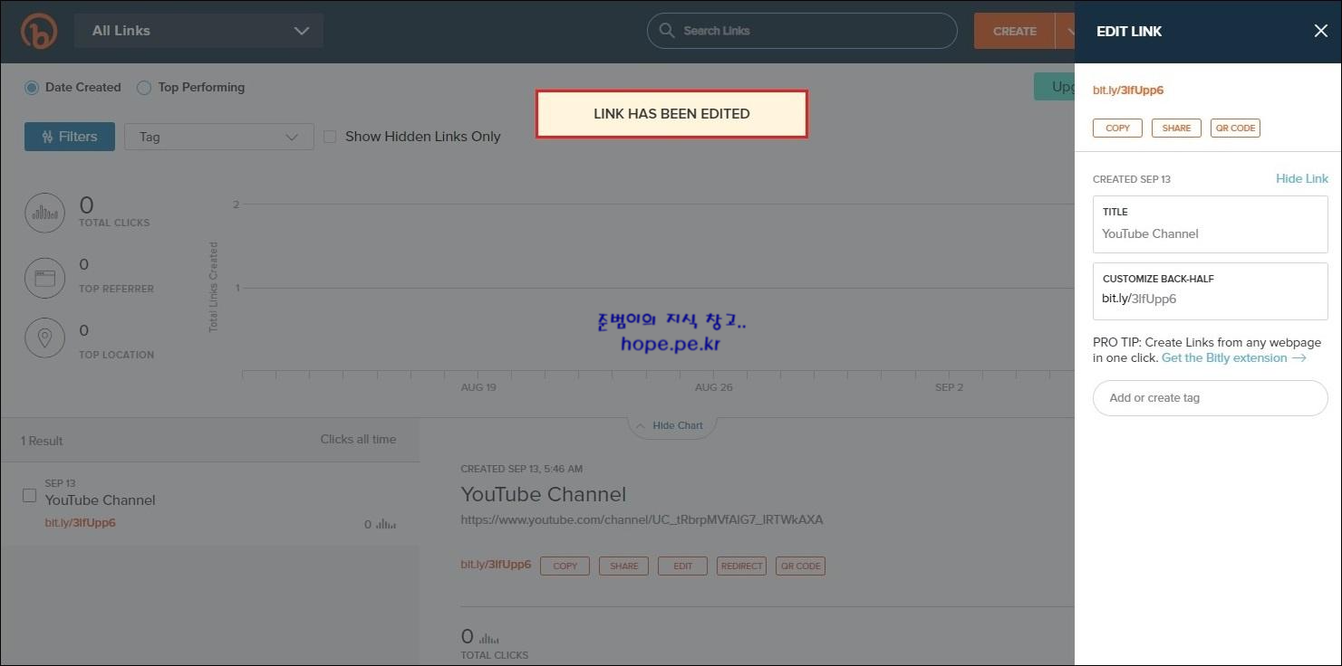Click bit.ly/3lfUpp6 link in details
This screenshot has width=1342, height=666.
pyautogui.click(x=496, y=565)
